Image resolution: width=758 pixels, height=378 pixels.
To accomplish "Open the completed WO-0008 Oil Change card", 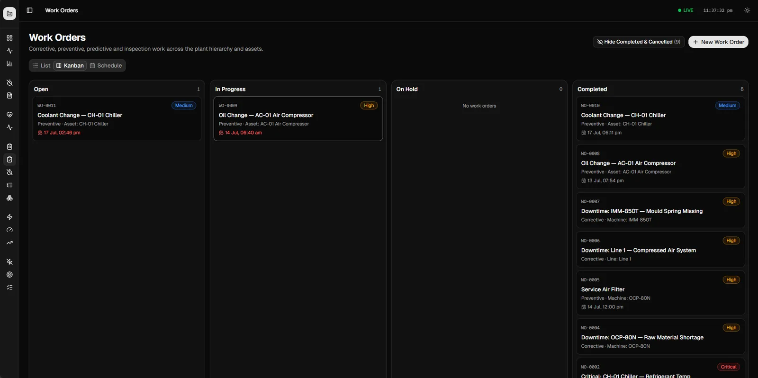I will coord(660,167).
